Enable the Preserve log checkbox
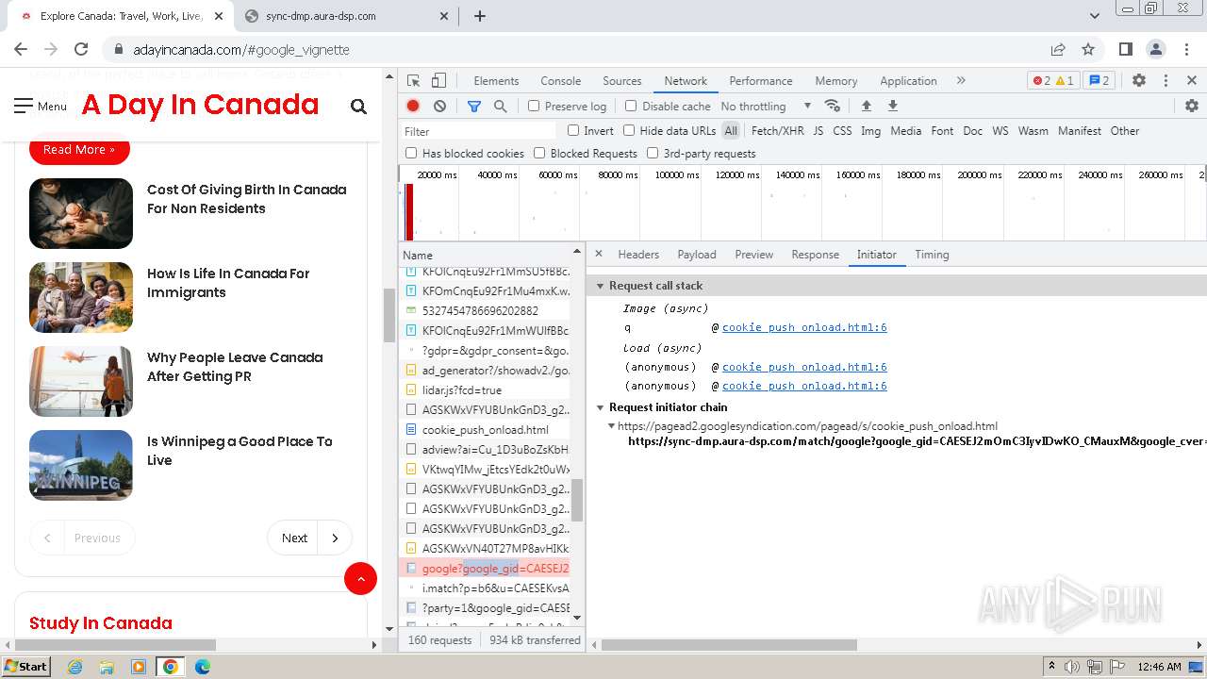Image resolution: width=1207 pixels, height=679 pixels. [x=534, y=107]
